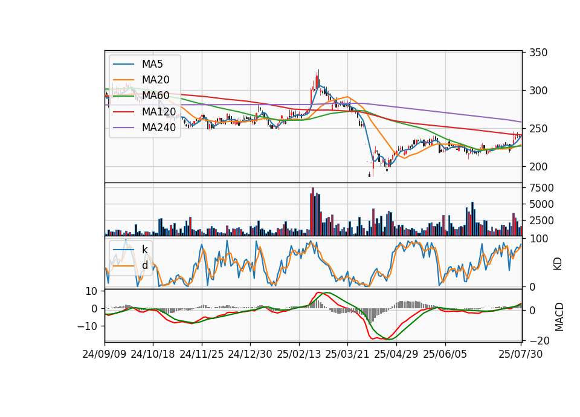Viewport: 580px width, 417px height.
Task: Click the 'd' legend label in KD panel
Action: (x=145, y=265)
